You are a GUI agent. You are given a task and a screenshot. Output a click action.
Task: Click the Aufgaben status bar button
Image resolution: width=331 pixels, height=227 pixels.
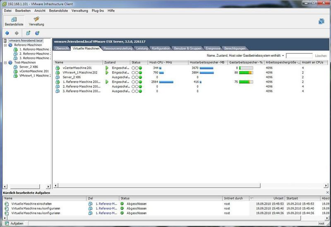tap(14, 223)
